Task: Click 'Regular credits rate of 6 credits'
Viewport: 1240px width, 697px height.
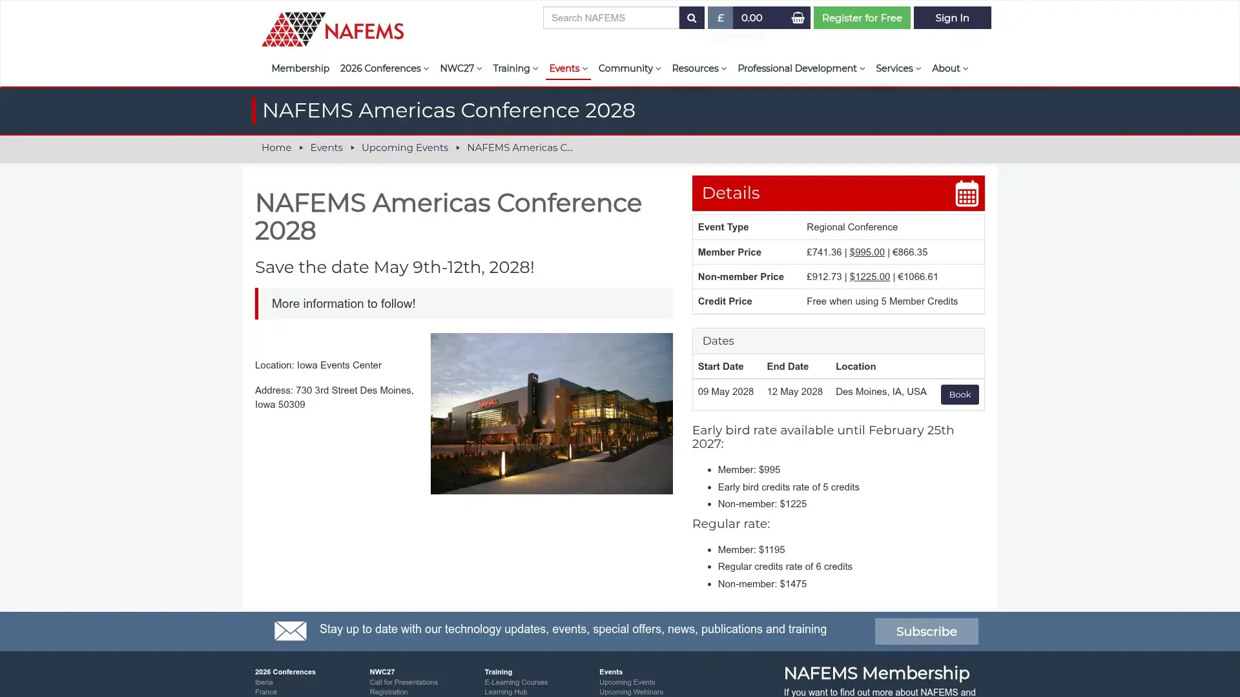Action: pyautogui.click(x=784, y=567)
